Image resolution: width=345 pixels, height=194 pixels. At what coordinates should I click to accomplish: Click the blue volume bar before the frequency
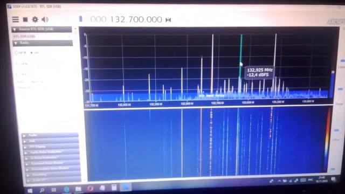pos(81,19)
